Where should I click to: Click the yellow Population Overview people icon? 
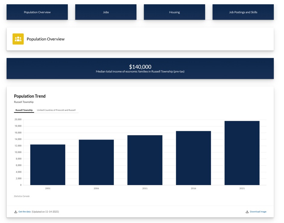click(18, 39)
